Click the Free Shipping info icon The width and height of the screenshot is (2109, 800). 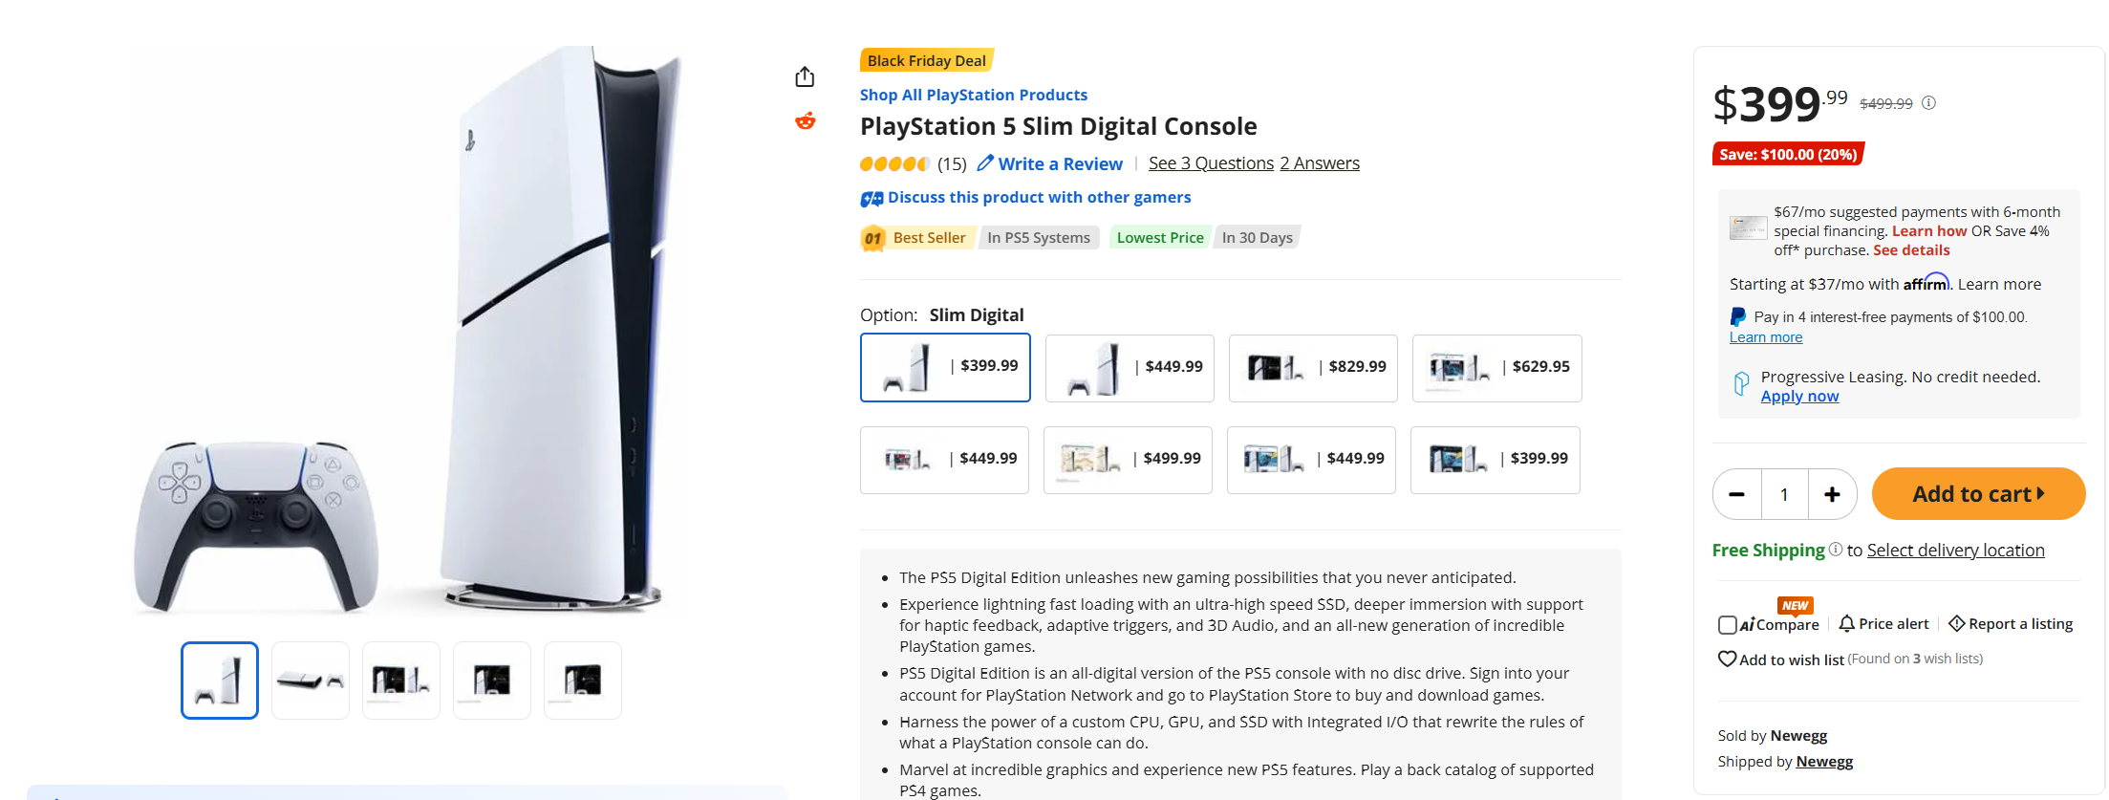point(1836,550)
